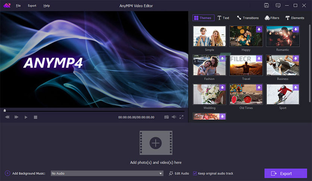Download the Business theme
312x181 pixels.
(x=296, y=58)
